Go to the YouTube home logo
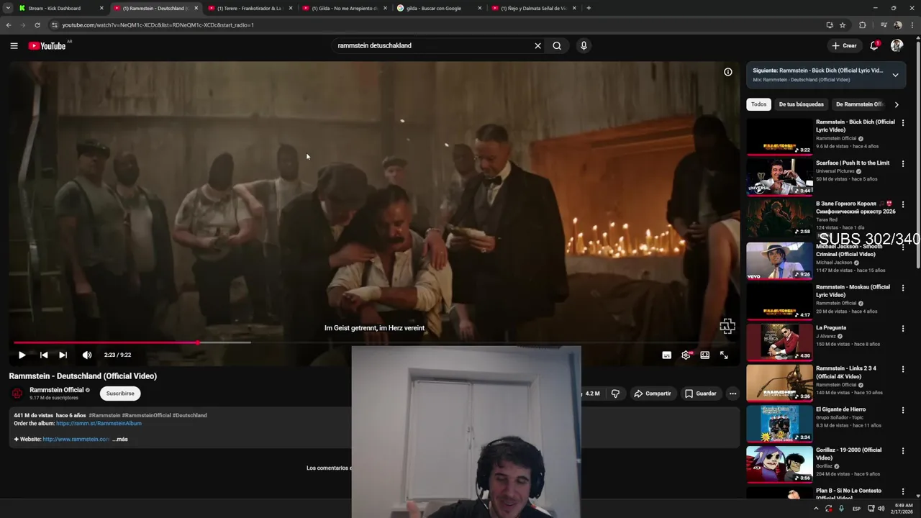This screenshot has height=518, width=921. click(x=47, y=46)
